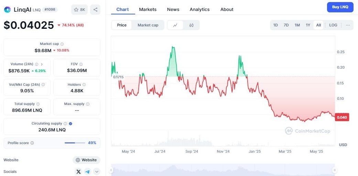This screenshot has width=358, height=176.
Task: Click the 74.14% (All) price change
Action: pyautogui.click(x=70, y=25)
